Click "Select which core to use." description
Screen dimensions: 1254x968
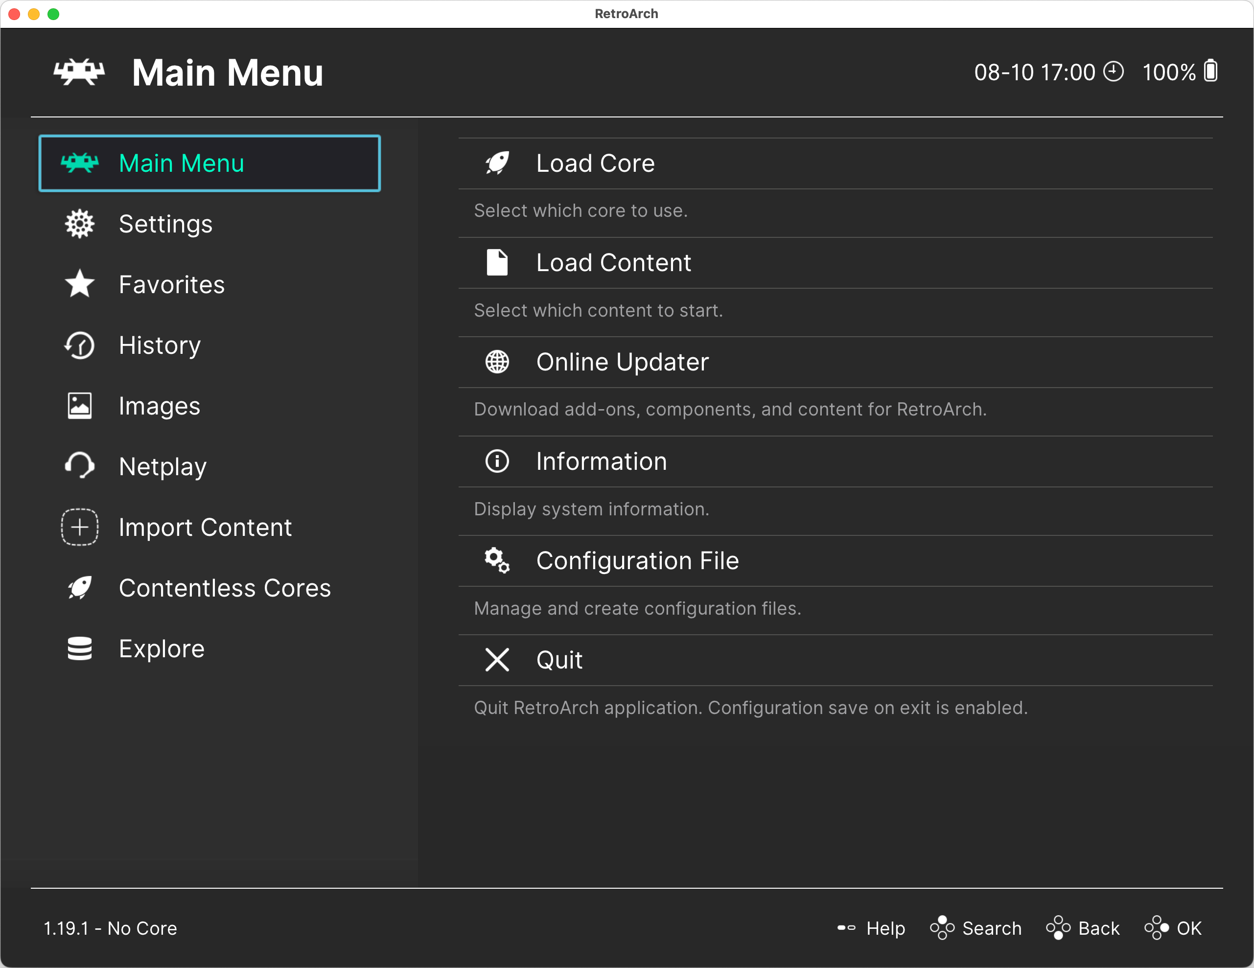pyautogui.click(x=581, y=211)
